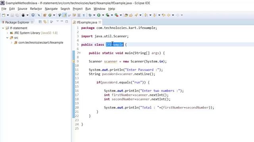Viewport: 254px width, 142px height.
Task: Click the blue square Open Task icon
Action: click(33, 15)
